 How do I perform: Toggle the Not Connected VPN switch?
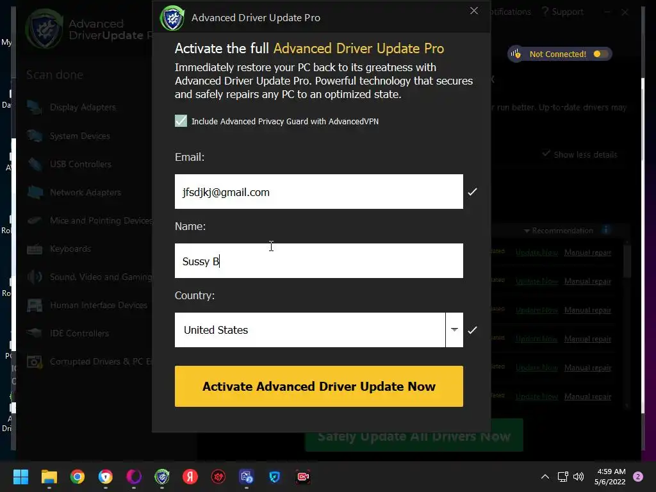pos(600,54)
